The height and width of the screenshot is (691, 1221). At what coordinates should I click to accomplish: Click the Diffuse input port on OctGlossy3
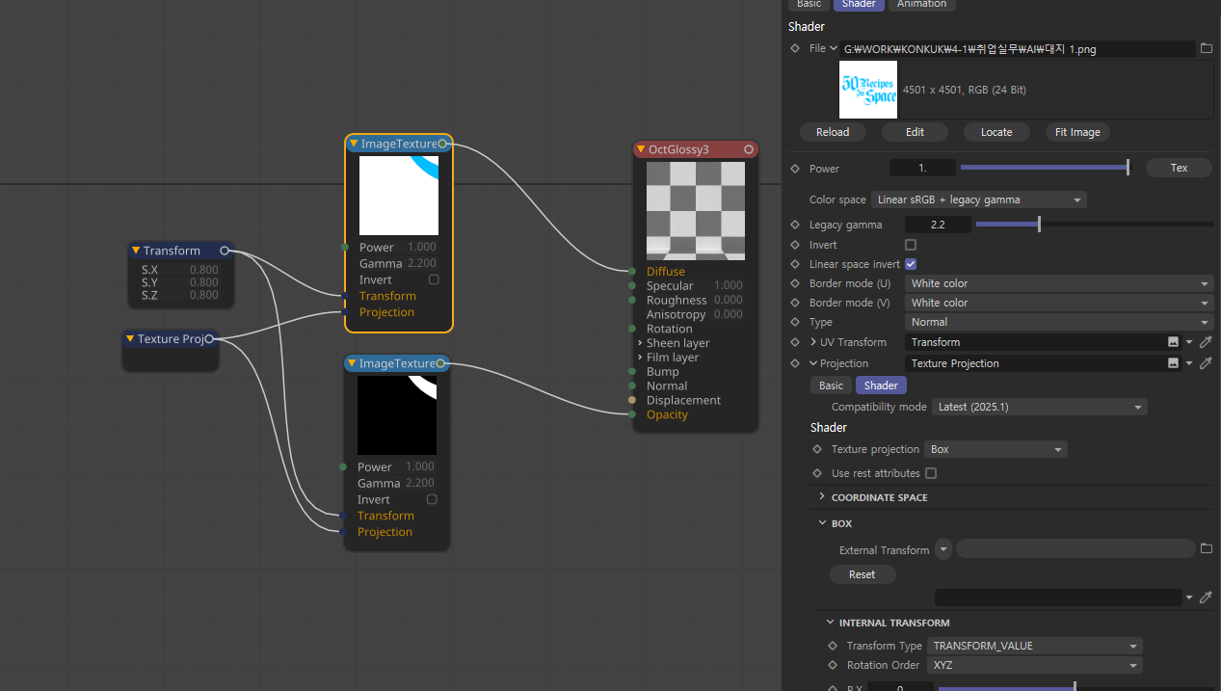(x=632, y=271)
